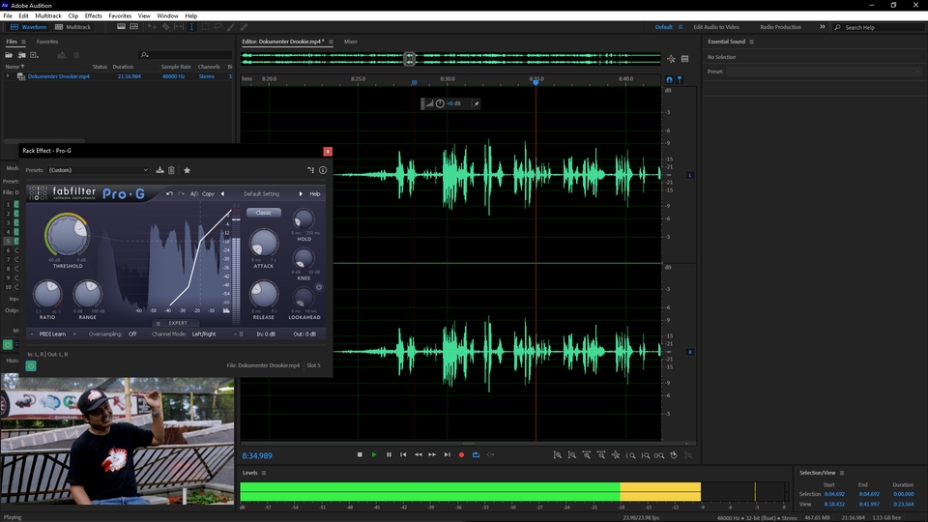Select Edit Audio to Video workspace

[x=716, y=27]
